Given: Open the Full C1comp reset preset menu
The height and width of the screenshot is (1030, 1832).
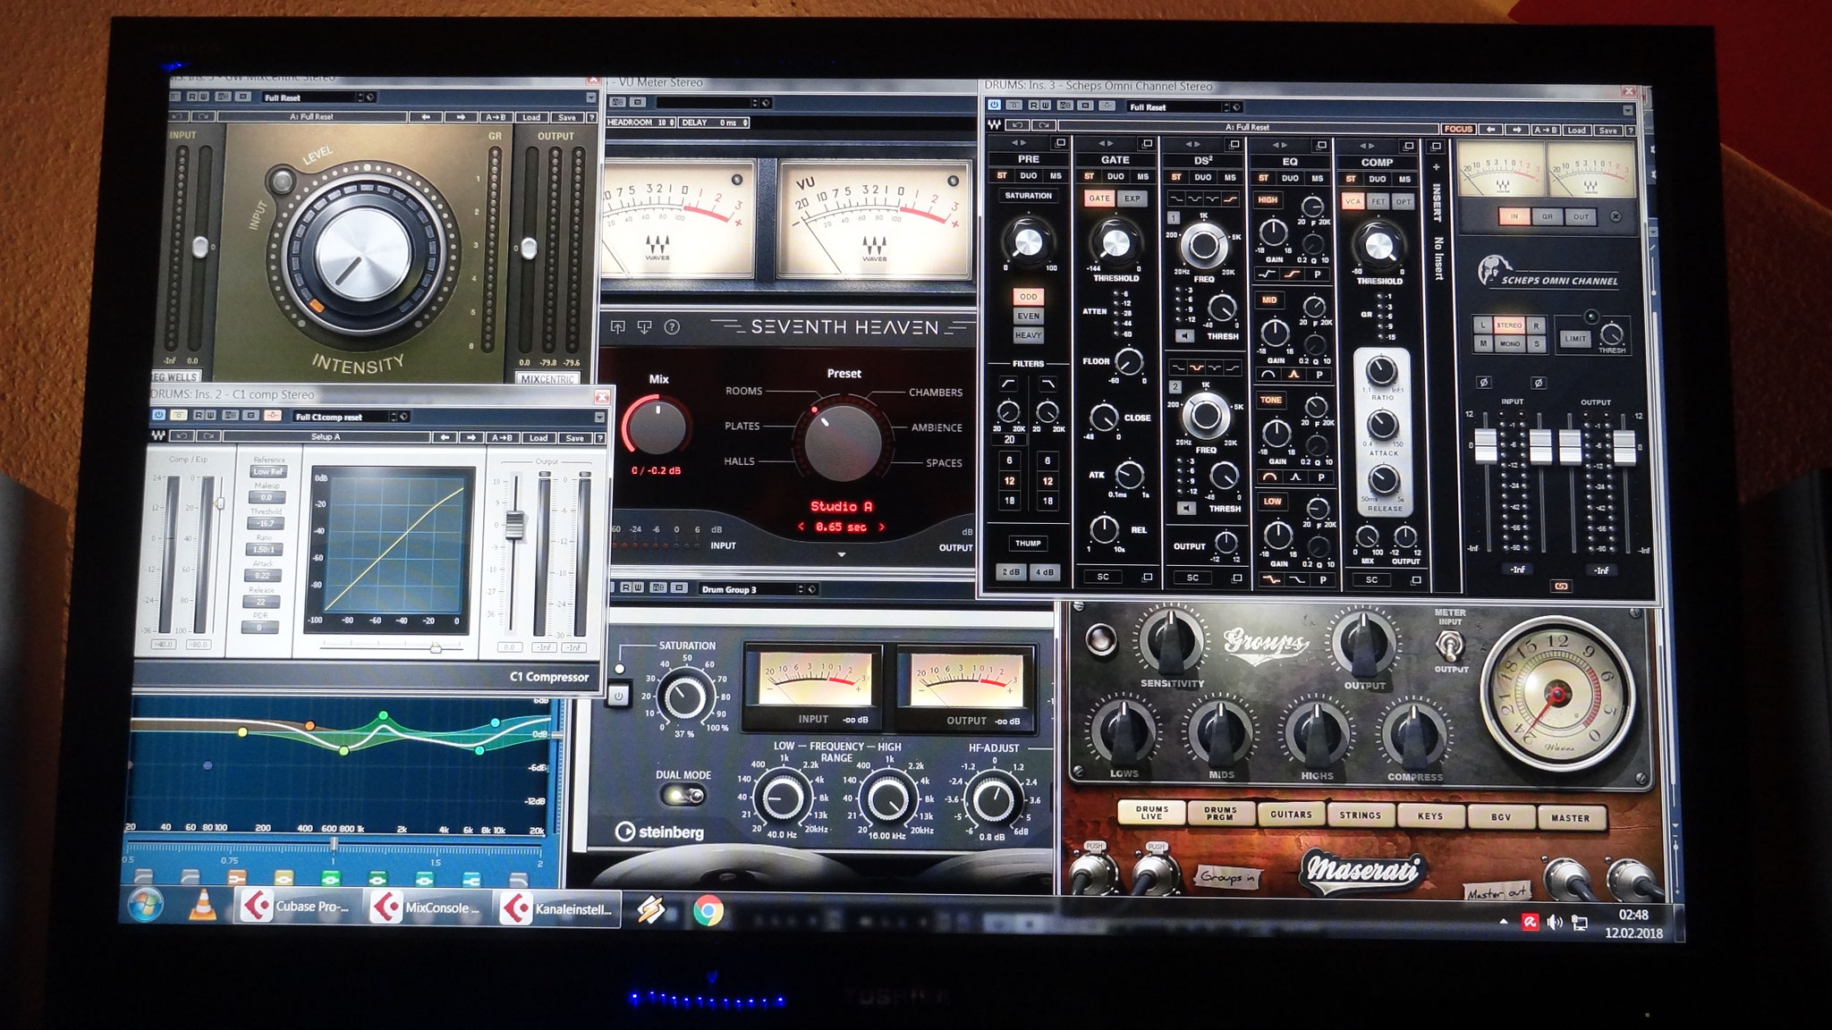Looking at the screenshot, I should point(329,416).
